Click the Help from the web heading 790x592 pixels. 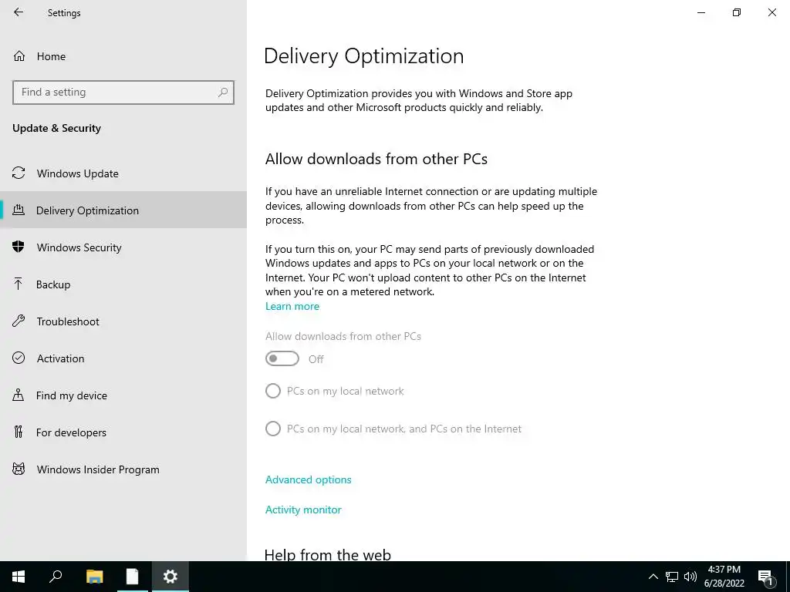pyautogui.click(x=327, y=554)
